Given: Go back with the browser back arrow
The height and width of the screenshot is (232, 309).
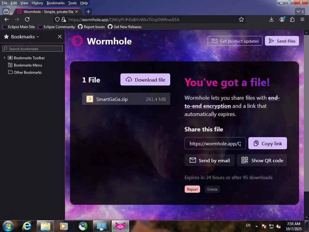Looking at the screenshot, I should click(7, 19).
